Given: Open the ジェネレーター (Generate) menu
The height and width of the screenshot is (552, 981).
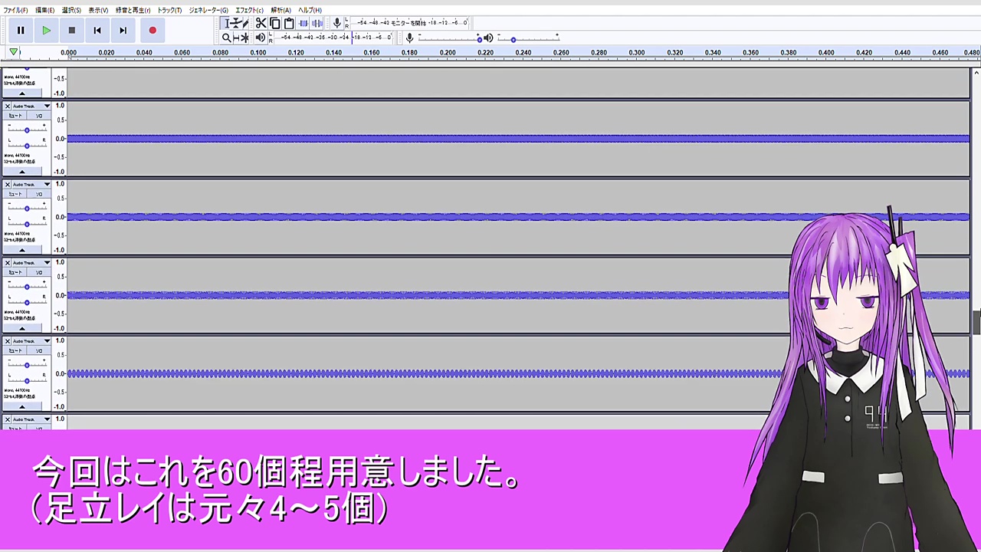Looking at the screenshot, I should (x=208, y=10).
